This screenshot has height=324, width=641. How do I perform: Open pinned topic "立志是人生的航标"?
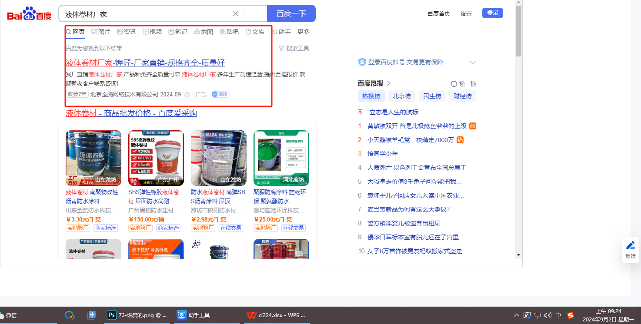pyautogui.click(x=394, y=112)
